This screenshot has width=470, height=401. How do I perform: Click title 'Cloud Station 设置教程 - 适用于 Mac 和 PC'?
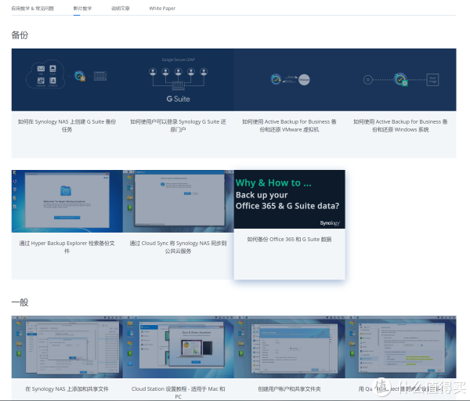point(179,392)
